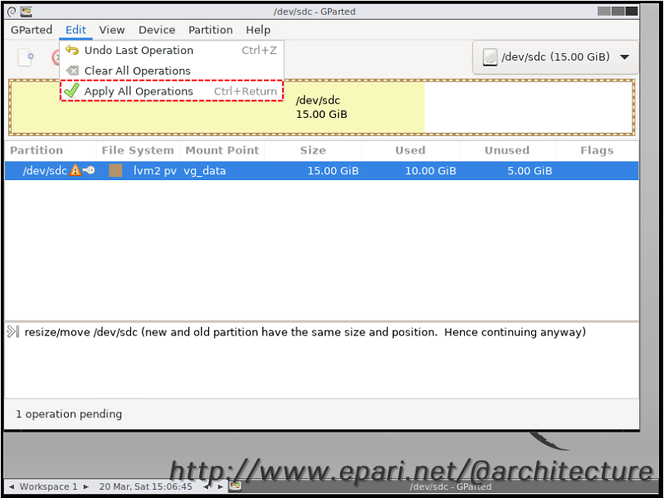Image resolution: width=664 pixels, height=498 pixels.
Task: Switch to previous workspace with left arrow
Action: [11, 486]
